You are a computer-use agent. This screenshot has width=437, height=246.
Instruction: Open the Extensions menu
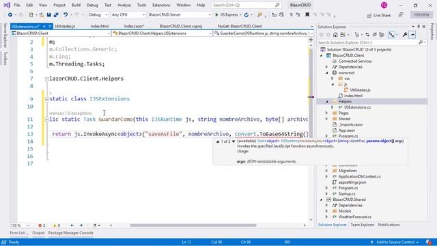[x=161, y=5]
